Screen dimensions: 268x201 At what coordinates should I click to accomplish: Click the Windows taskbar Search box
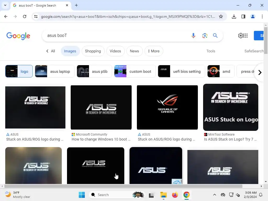pyautogui.click(x=116, y=195)
